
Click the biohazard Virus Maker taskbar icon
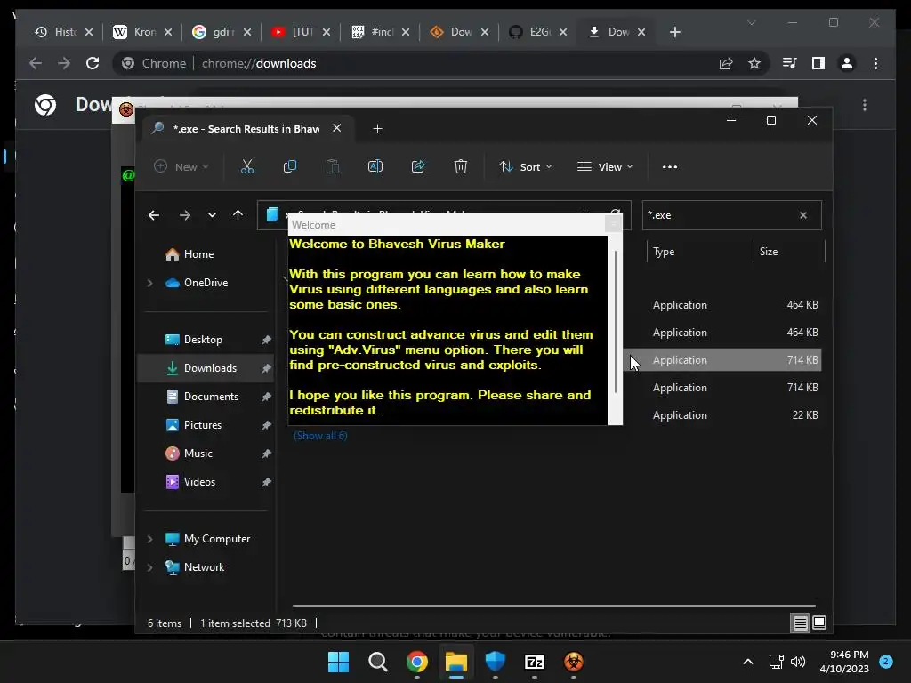point(574,662)
